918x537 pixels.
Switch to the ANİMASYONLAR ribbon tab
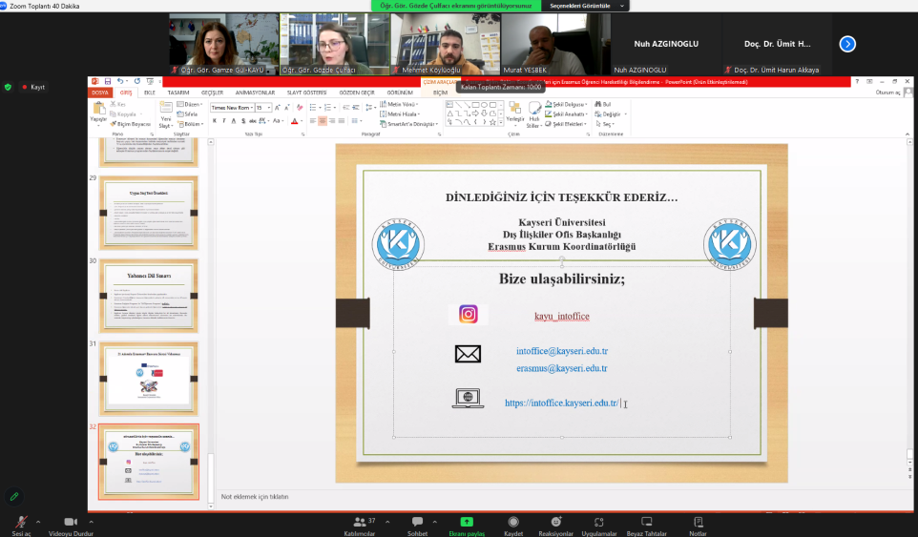[x=255, y=93]
